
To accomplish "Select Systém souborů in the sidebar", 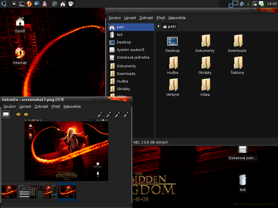I will 131,50.
